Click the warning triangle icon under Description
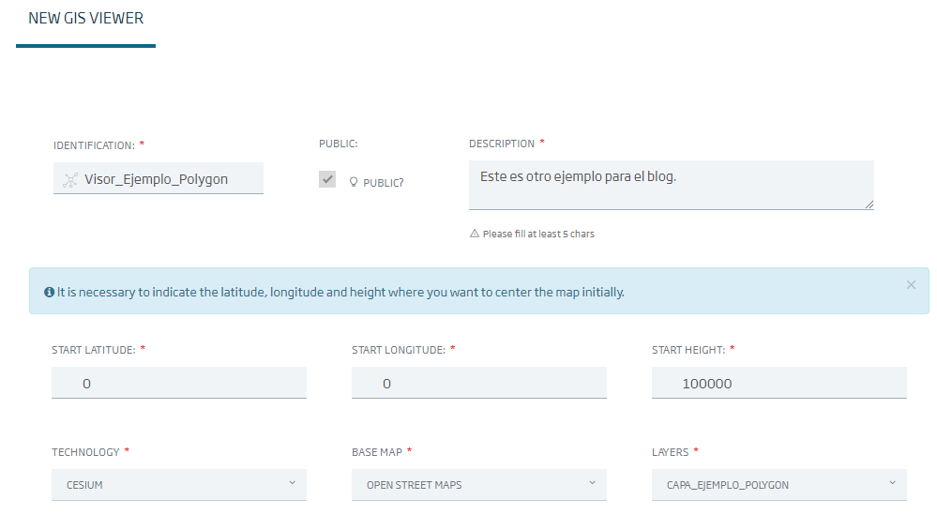This screenshot has height=515, width=937. (475, 234)
